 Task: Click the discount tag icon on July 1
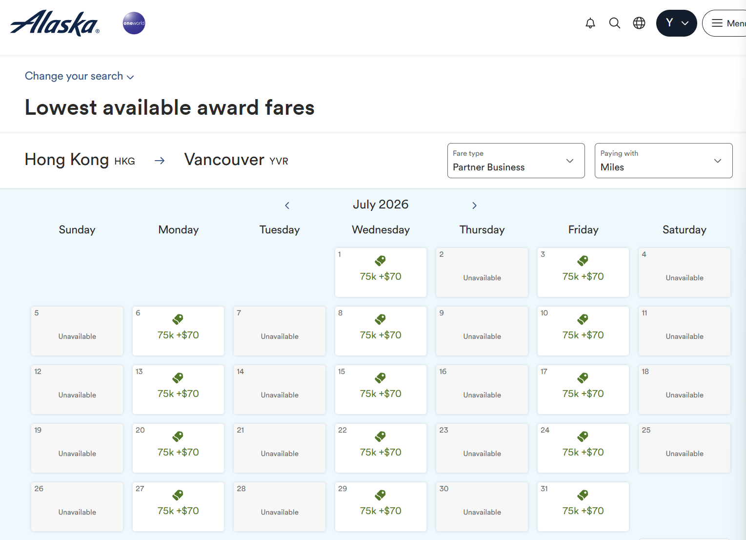(x=381, y=261)
